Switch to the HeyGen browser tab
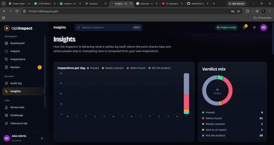Screen dimensions: 274x145 coord(70,3)
